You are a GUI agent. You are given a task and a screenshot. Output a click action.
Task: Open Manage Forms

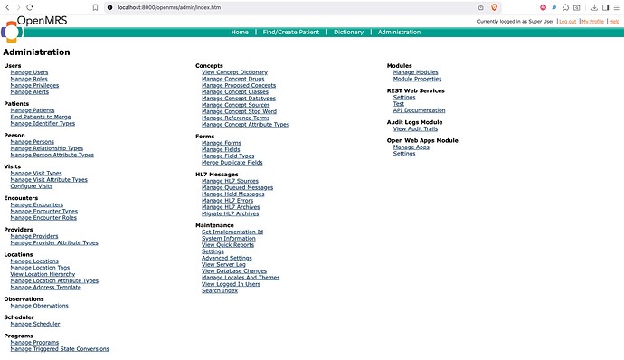tap(222, 143)
